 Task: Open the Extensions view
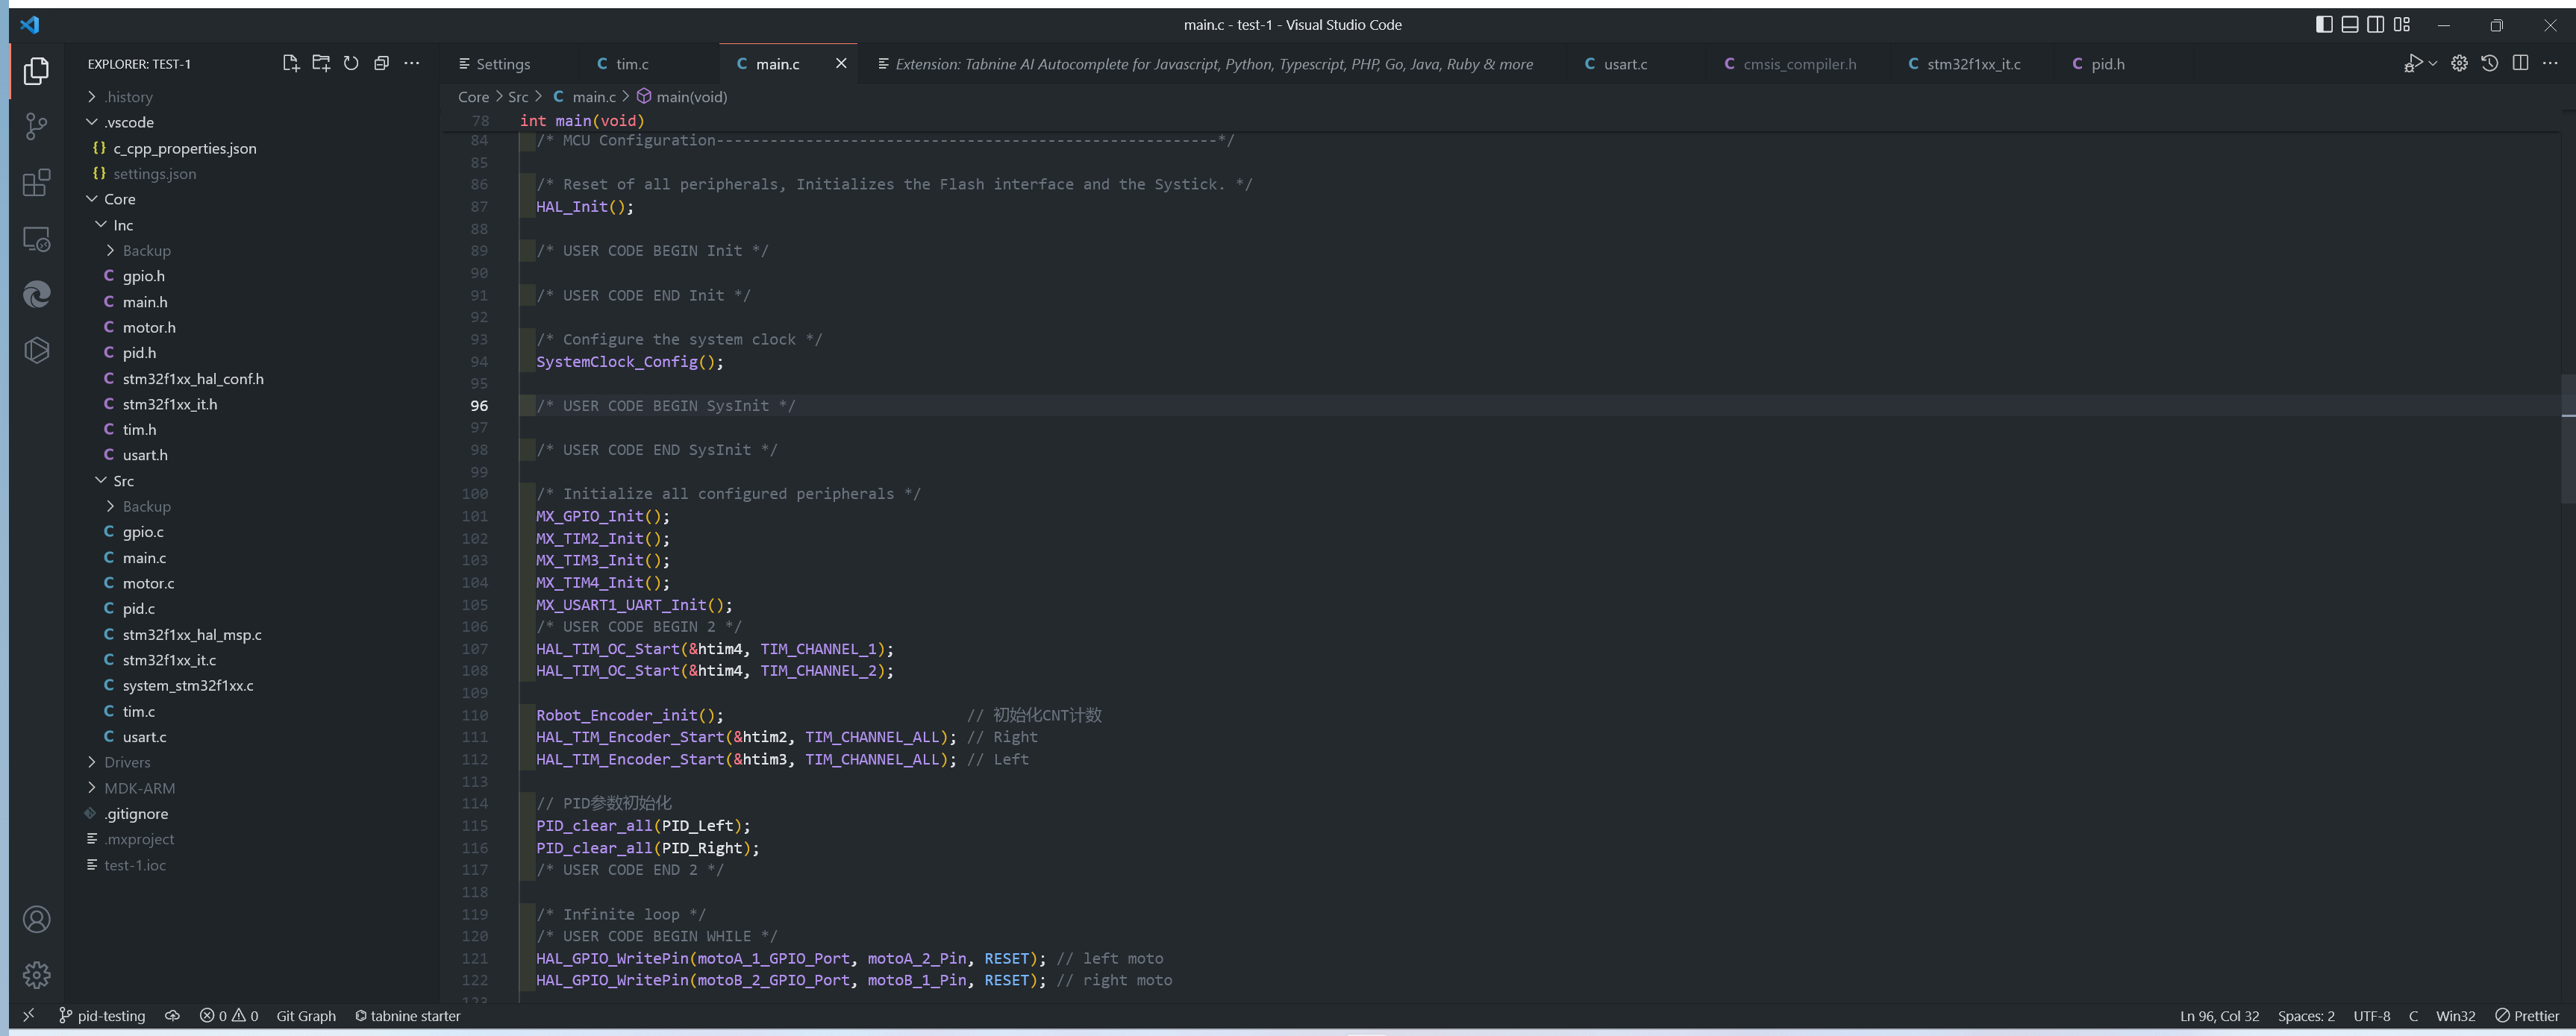37,182
